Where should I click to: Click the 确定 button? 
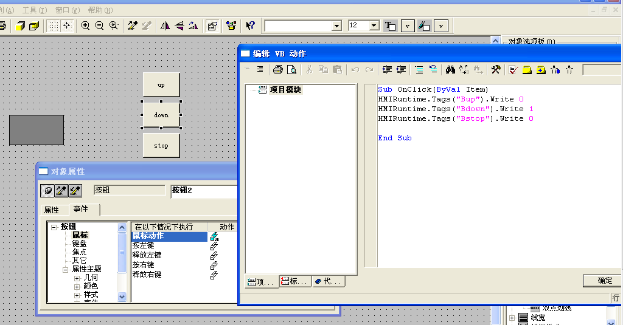pyautogui.click(x=605, y=281)
